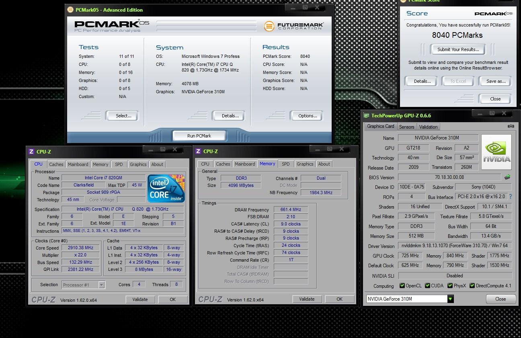Viewport: 521px width, 338px height.
Task: Open Mainboard tab in left CPU-Z window
Action: tap(78, 164)
